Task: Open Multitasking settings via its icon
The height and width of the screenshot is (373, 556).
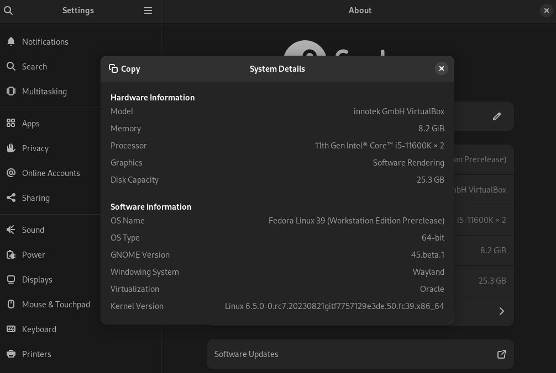Action: point(11,91)
